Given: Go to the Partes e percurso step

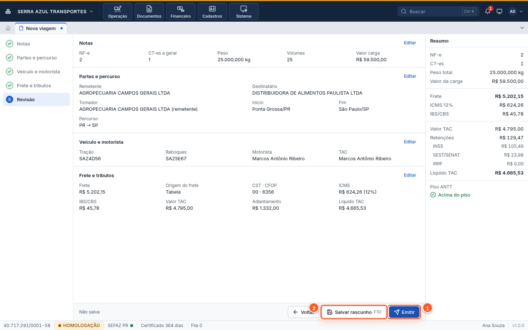Looking at the screenshot, I should (x=36, y=58).
